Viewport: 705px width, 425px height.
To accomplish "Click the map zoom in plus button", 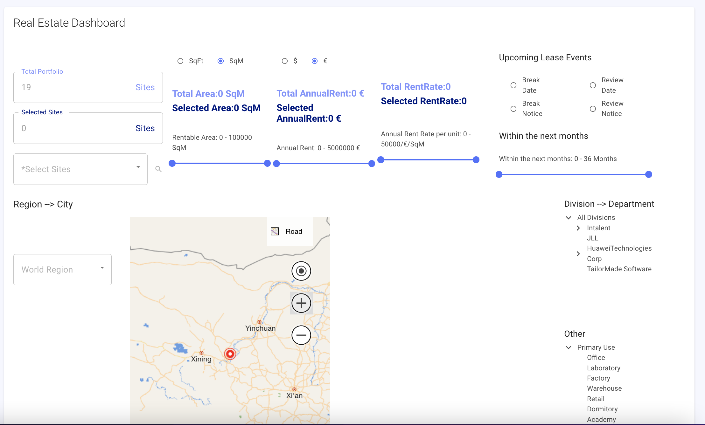I will pos(301,303).
